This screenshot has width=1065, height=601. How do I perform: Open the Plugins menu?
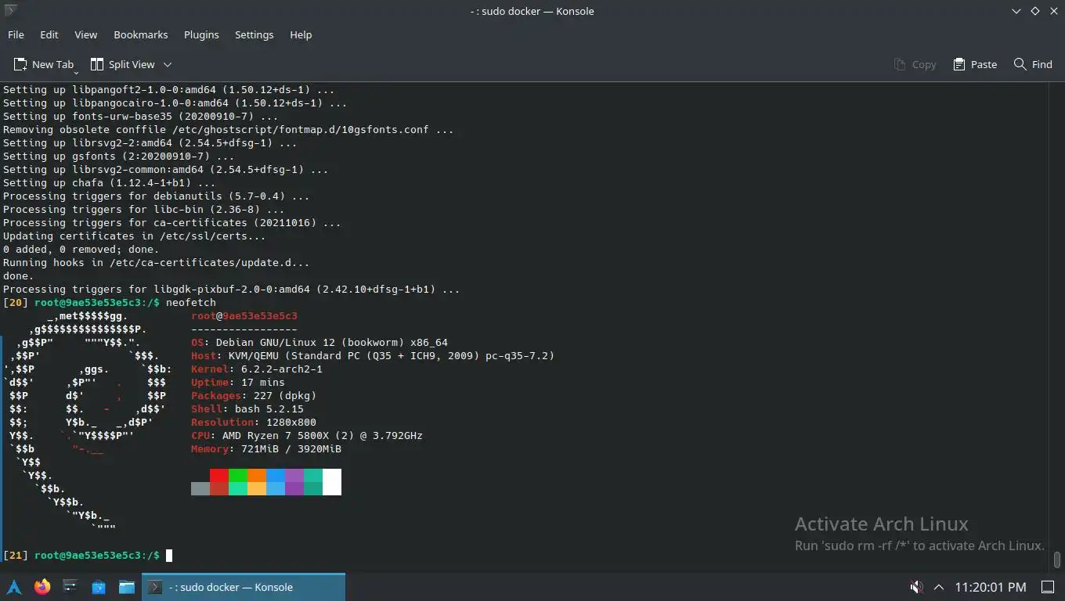(x=201, y=34)
